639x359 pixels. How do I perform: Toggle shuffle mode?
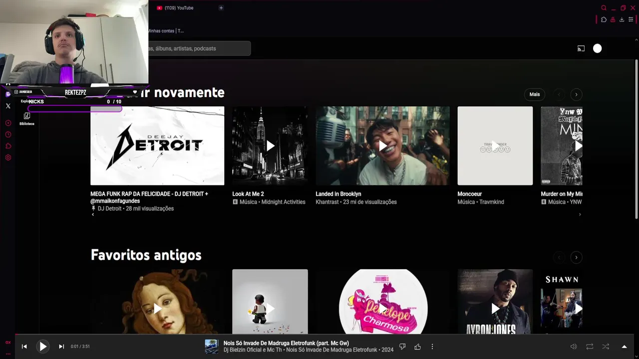(x=606, y=347)
